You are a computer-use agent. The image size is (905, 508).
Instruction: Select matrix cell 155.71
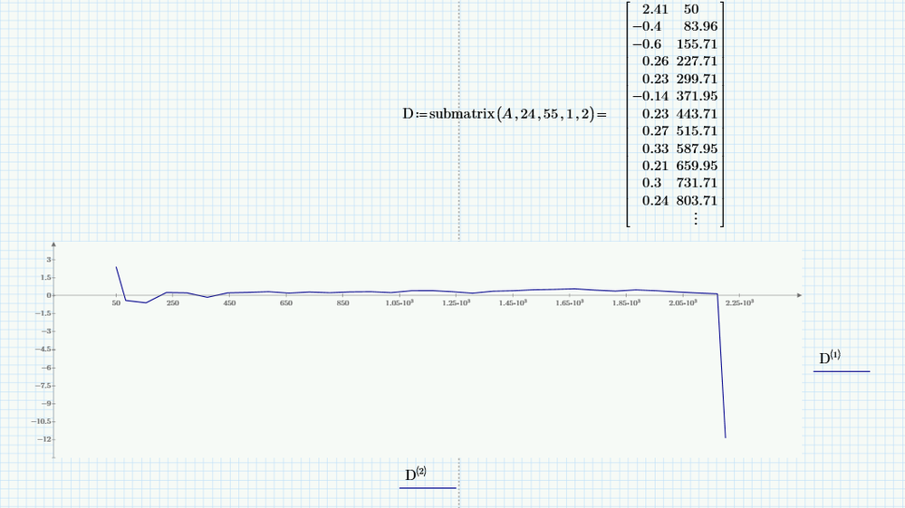click(697, 44)
